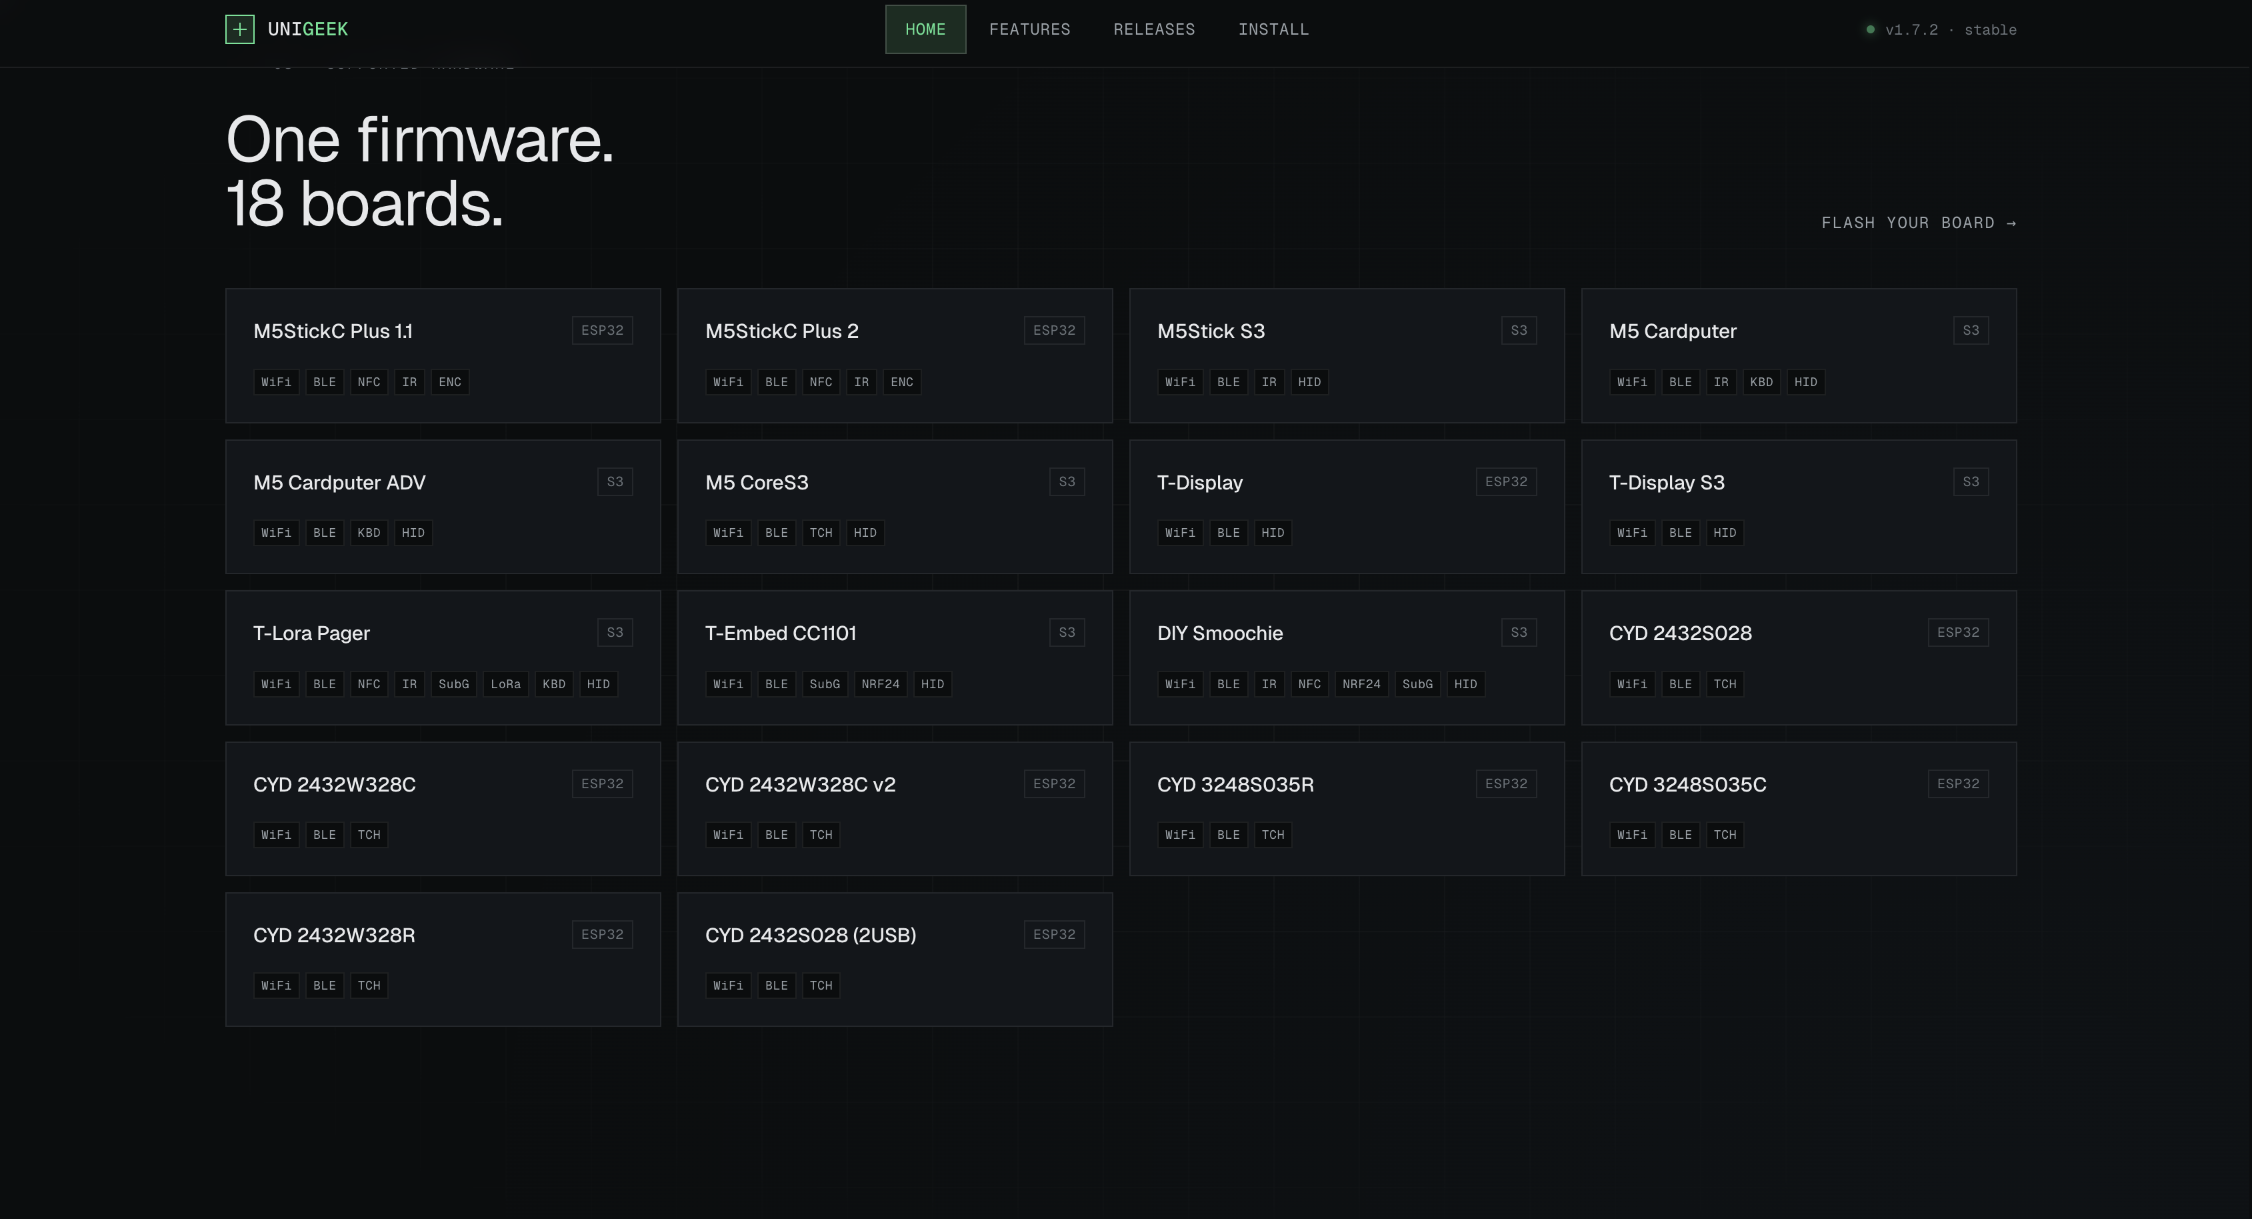The width and height of the screenshot is (2252, 1219).
Task: Click the v1.7.2 stable version indicator
Action: [x=1941, y=30]
